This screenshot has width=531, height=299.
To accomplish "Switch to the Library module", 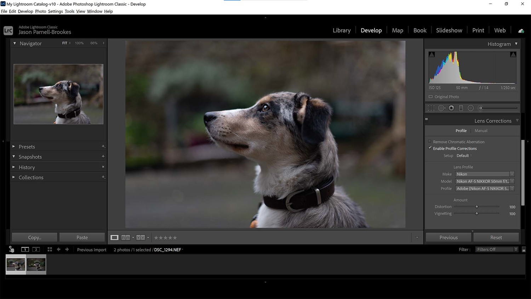I will coord(342,30).
